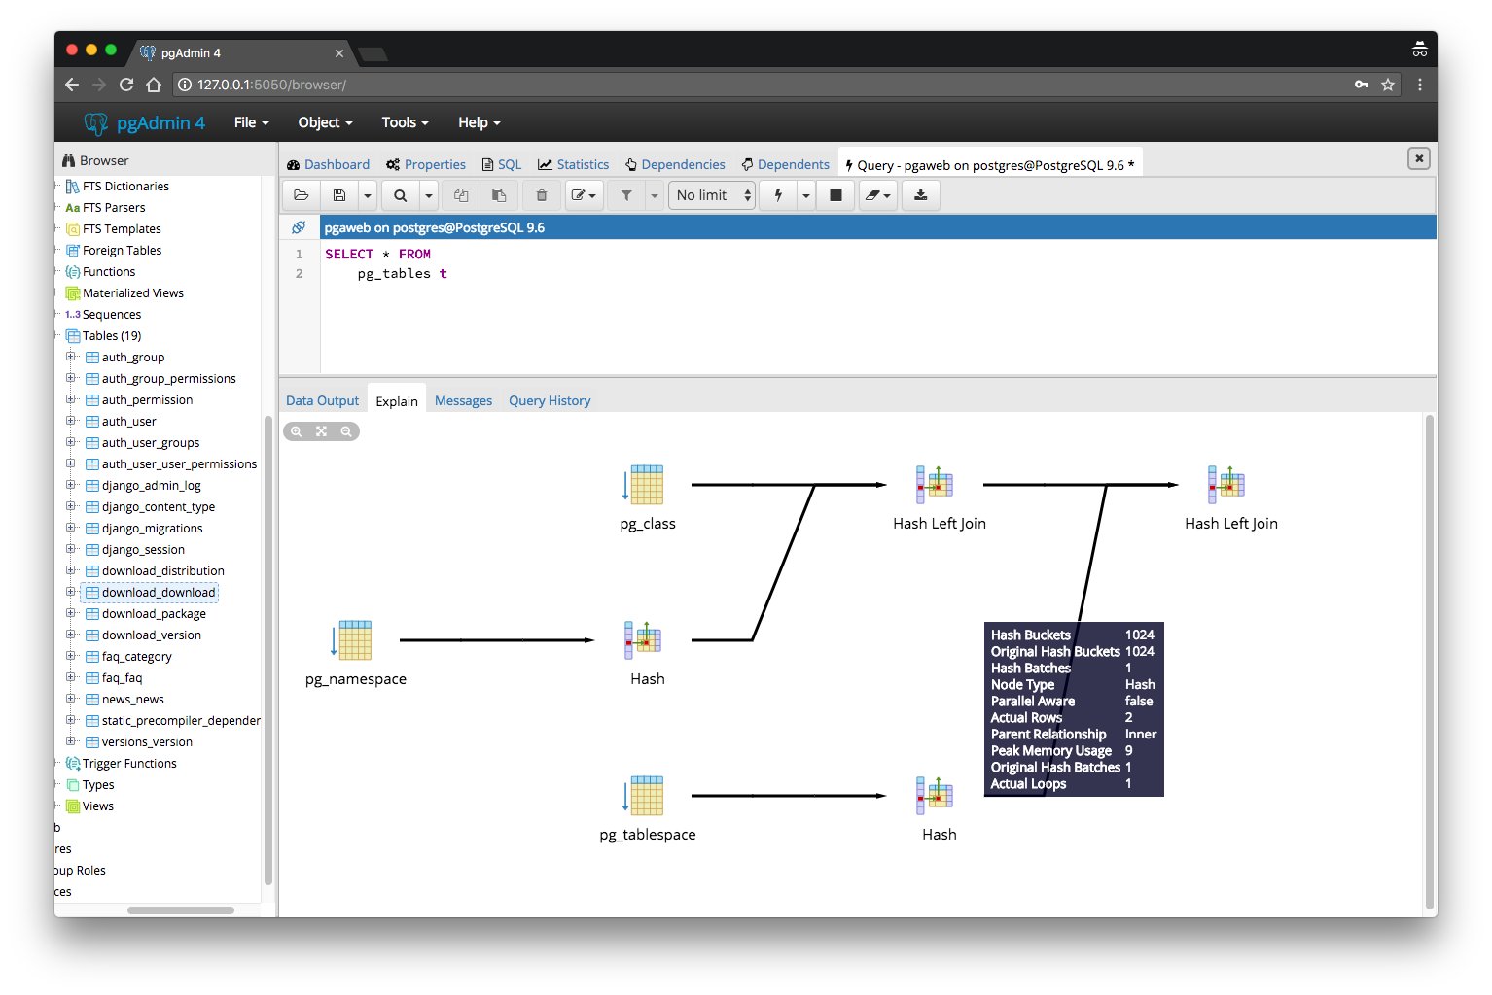This screenshot has width=1492, height=995.
Task: Zoom out of the explain plan
Action: [x=346, y=431]
